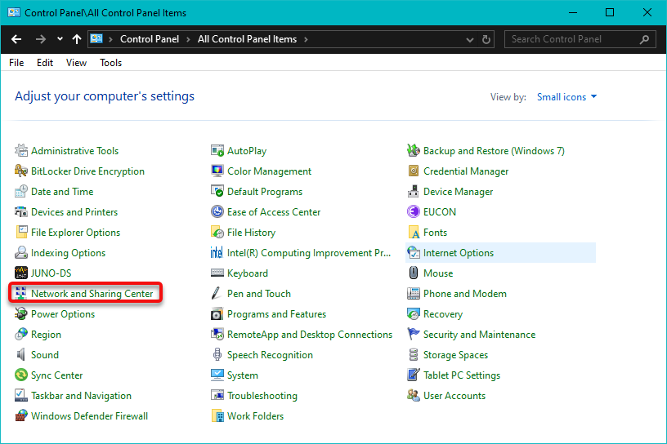The image size is (667, 444).
Task: Click the Windows Defender Firewall icon
Action: tap(21, 416)
